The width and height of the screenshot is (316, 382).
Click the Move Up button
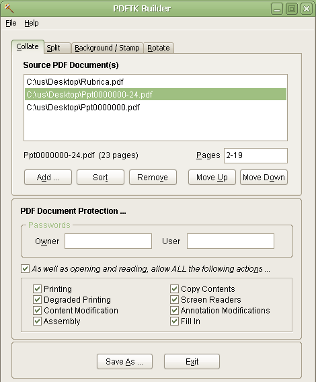coord(212,178)
